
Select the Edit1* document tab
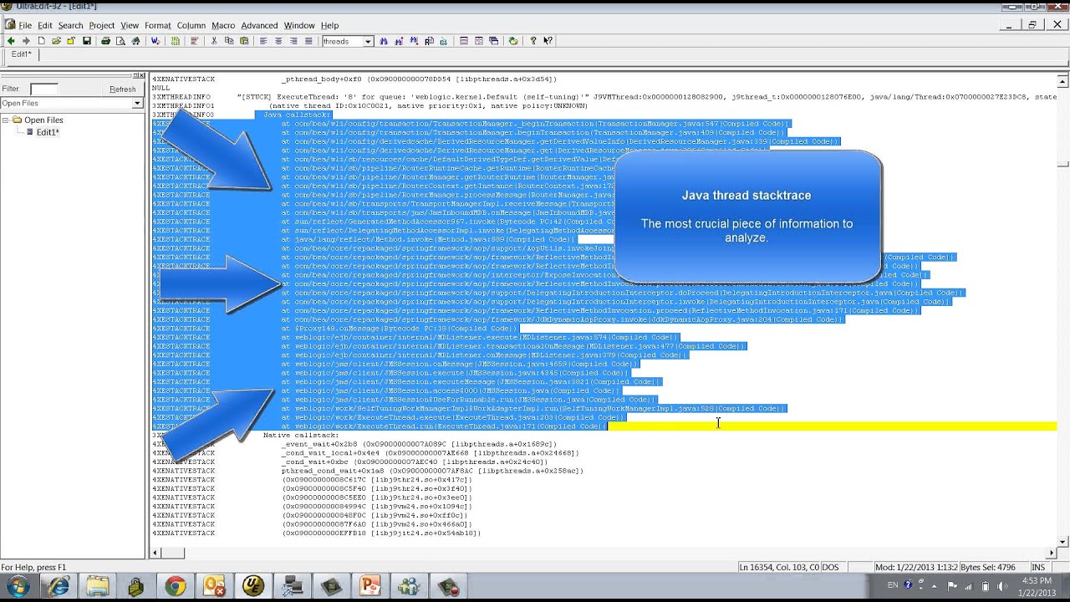pyautogui.click(x=21, y=54)
